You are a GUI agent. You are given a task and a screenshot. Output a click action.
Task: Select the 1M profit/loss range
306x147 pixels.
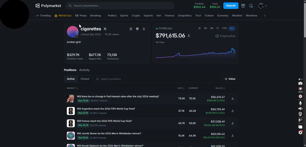coord(212,28)
